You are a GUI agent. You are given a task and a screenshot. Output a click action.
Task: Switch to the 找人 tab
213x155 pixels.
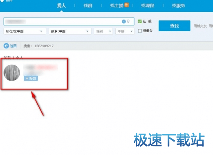click(x=61, y=6)
